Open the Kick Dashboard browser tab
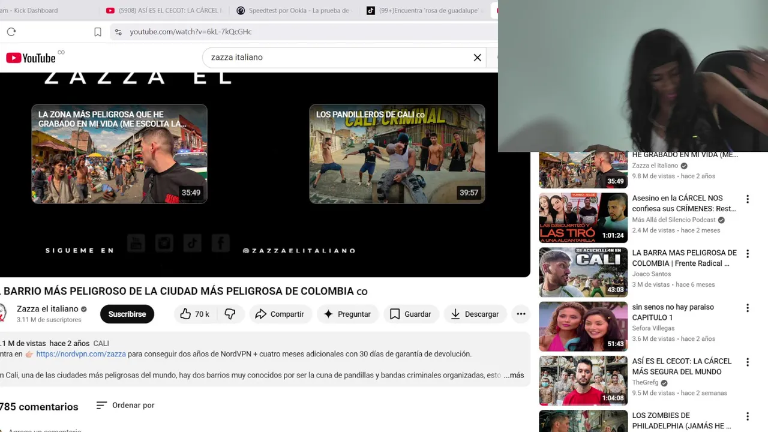 click(x=29, y=10)
